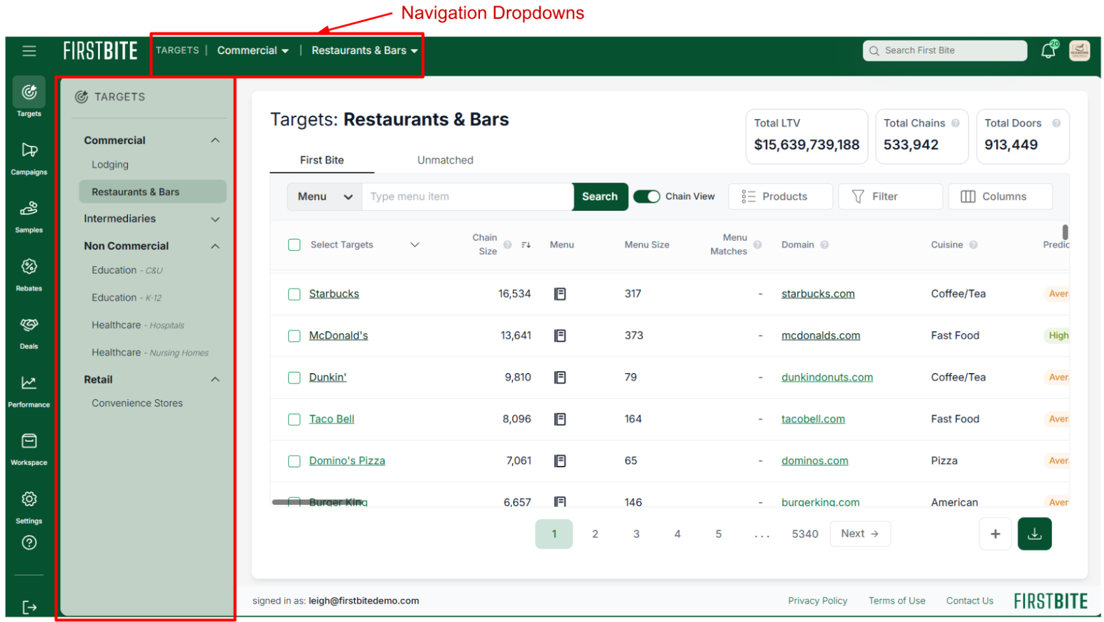Select Education C&U in the sidebar
1104x622 pixels.
coord(127,271)
